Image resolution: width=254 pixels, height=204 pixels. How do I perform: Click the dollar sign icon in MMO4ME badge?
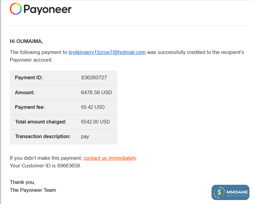point(219,193)
